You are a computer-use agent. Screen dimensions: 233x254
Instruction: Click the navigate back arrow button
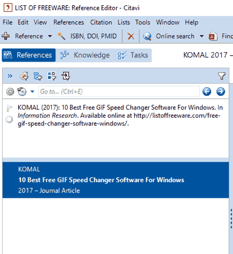coord(207,91)
